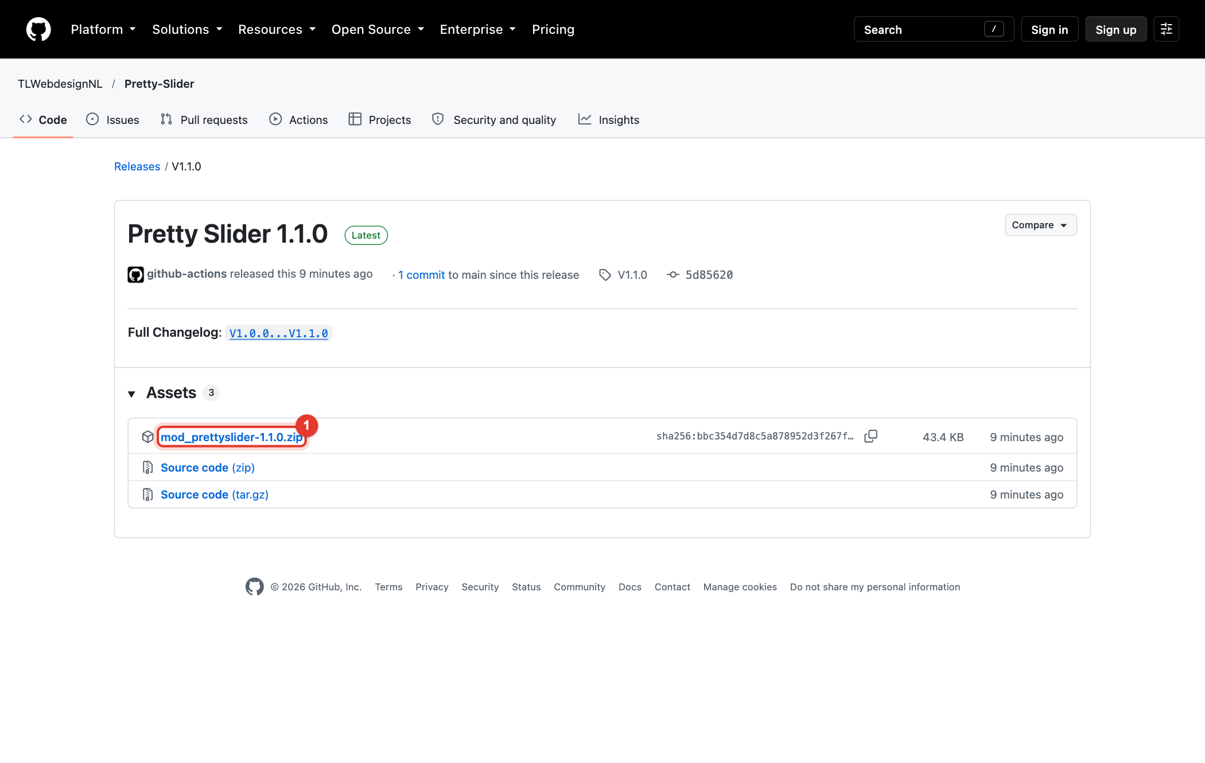Click the commit icon beside 5d85620
1205x763 pixels.
pos(673,275)
